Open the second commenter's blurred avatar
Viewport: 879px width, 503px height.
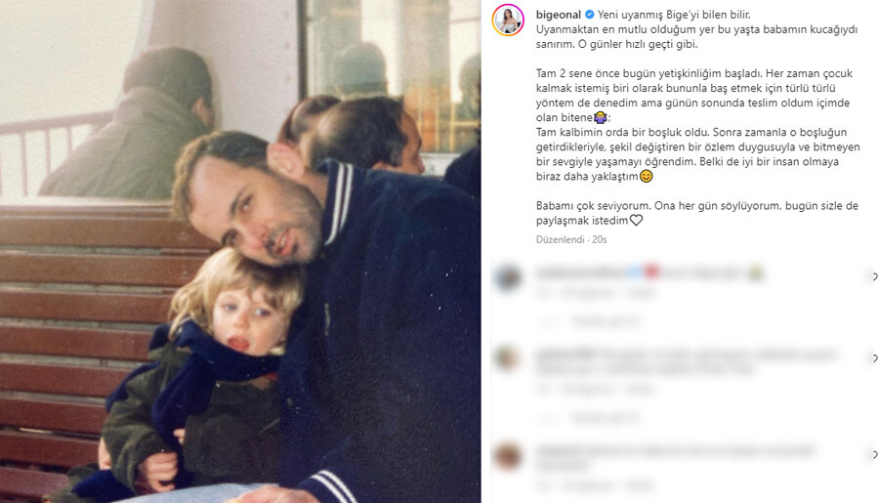pos(507,358)
